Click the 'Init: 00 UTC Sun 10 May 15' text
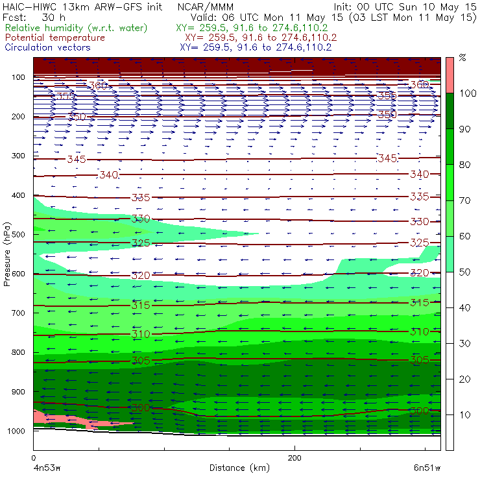Image resolution: width=480 pixels, height=480 pixels. click(x=405, y=6)
